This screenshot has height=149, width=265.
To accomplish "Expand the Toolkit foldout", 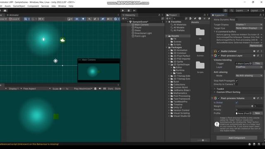I will click(214, 89).
